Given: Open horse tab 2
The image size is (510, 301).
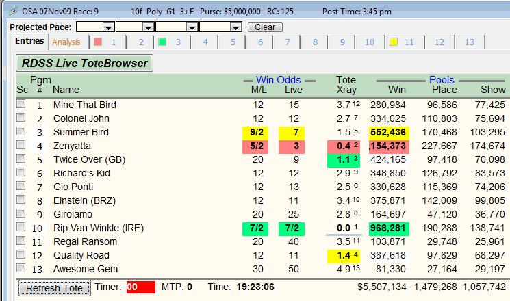Looking at the screenshot, I should coord(141,42).
